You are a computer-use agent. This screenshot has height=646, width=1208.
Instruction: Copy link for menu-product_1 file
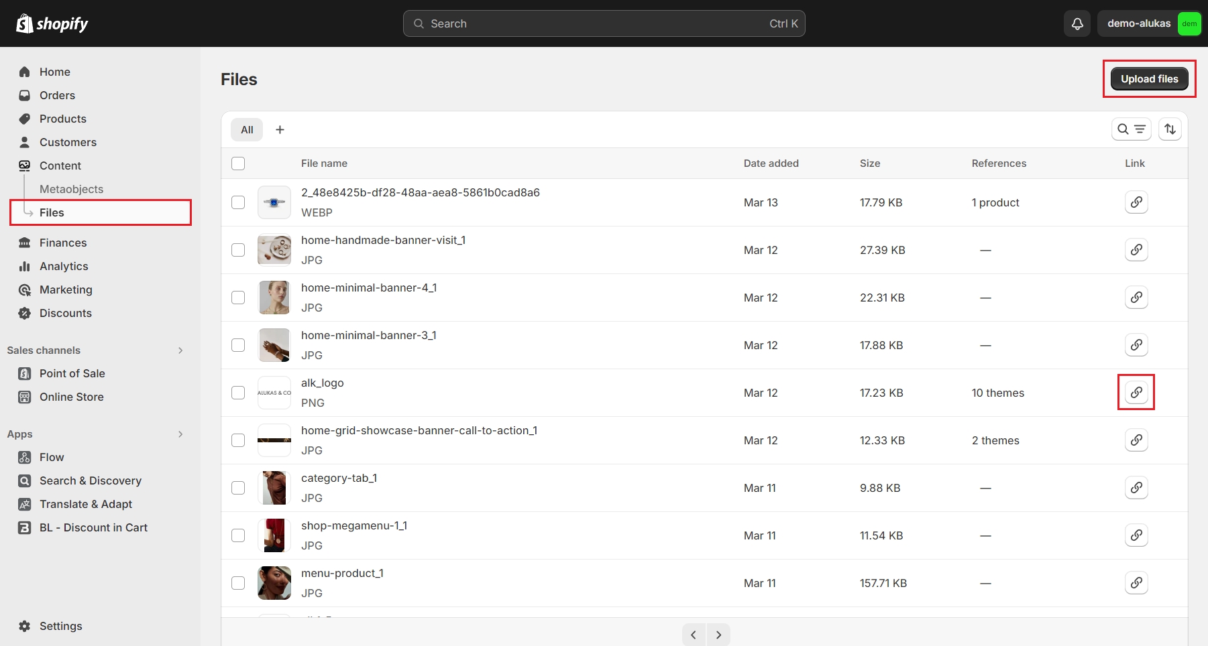1136,583
